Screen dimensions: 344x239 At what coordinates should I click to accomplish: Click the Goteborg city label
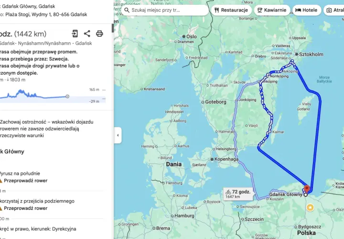click(215, 102)
